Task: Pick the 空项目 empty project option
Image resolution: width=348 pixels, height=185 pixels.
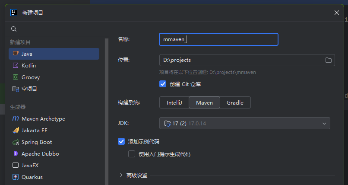Action: click(29, 89)
